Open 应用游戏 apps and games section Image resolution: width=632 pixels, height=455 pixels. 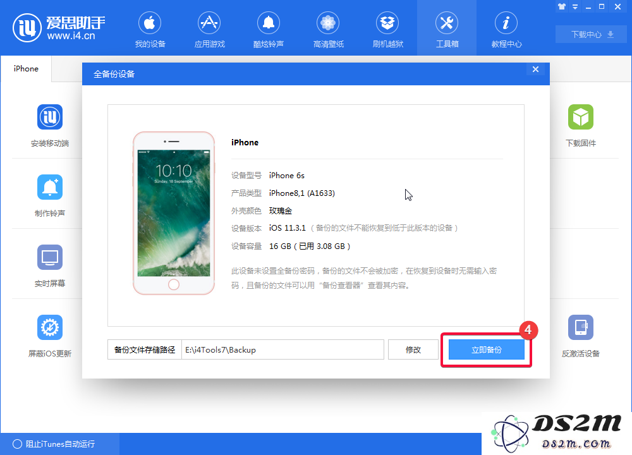pyautogui.click(x=209, y=30)
